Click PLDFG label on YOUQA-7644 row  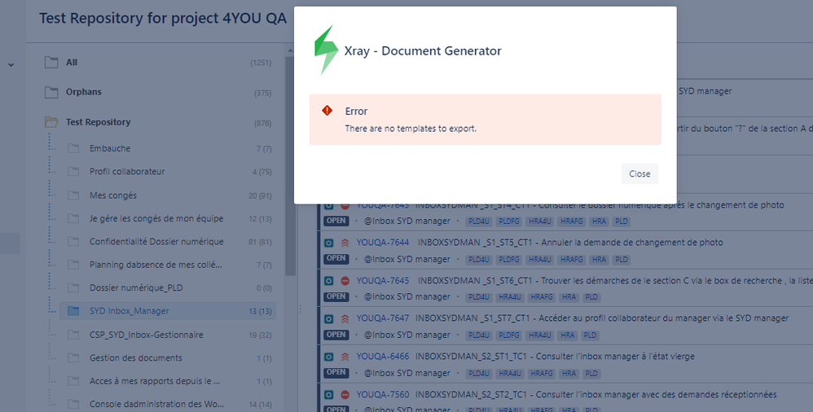click(508, 260)
